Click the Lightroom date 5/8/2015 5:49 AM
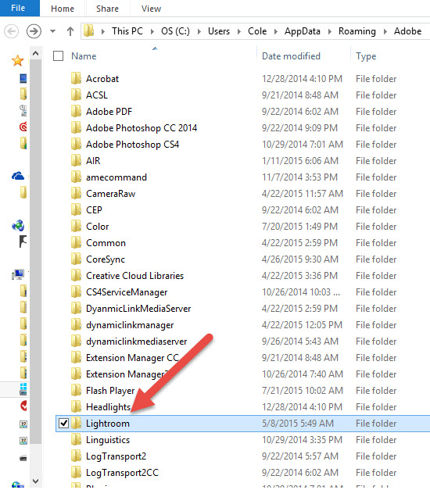 click(x=298, y=424)
